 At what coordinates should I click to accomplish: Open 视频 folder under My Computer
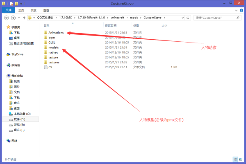[14, 81]
